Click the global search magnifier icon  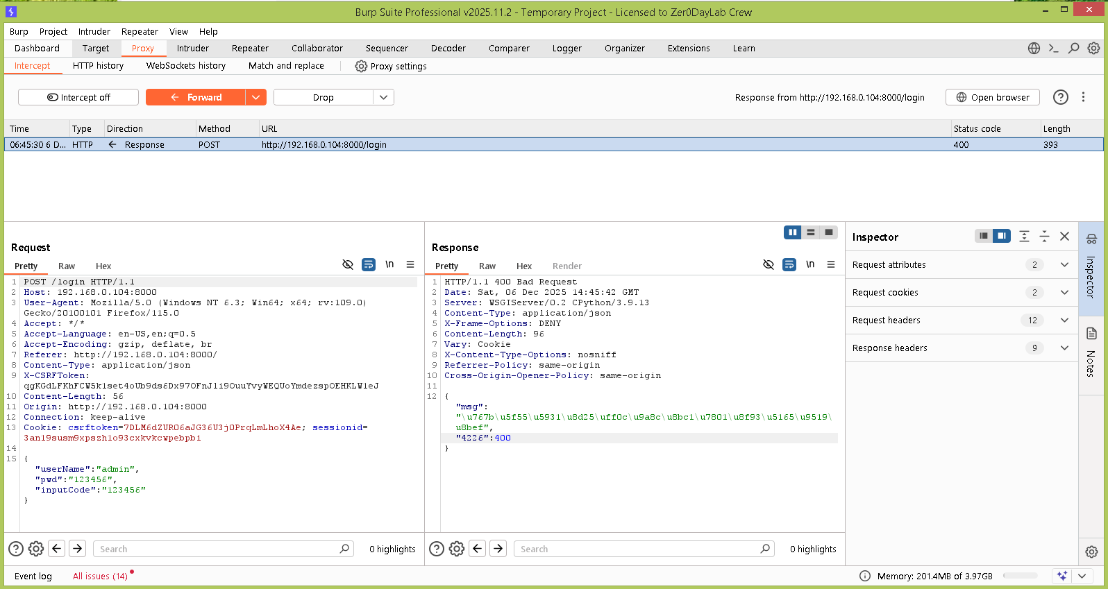pyautogui.click(x=1074, y=48)
